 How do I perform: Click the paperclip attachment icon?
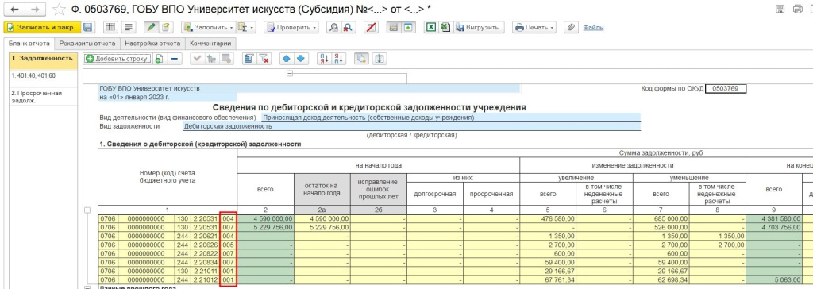571,28
